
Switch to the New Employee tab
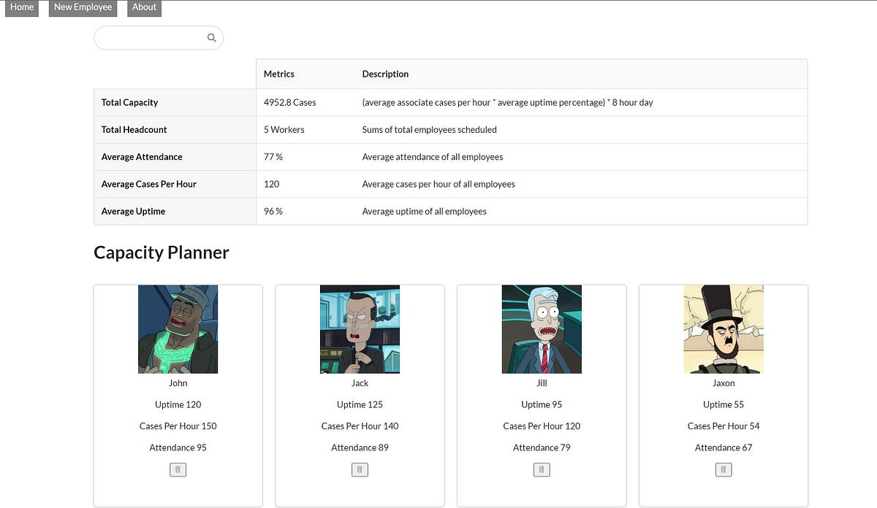(82, 7)
